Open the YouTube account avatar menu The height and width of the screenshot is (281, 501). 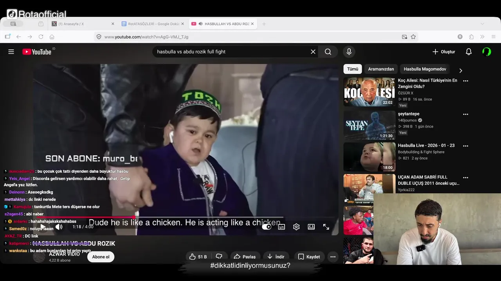click(x=487, y=52)
